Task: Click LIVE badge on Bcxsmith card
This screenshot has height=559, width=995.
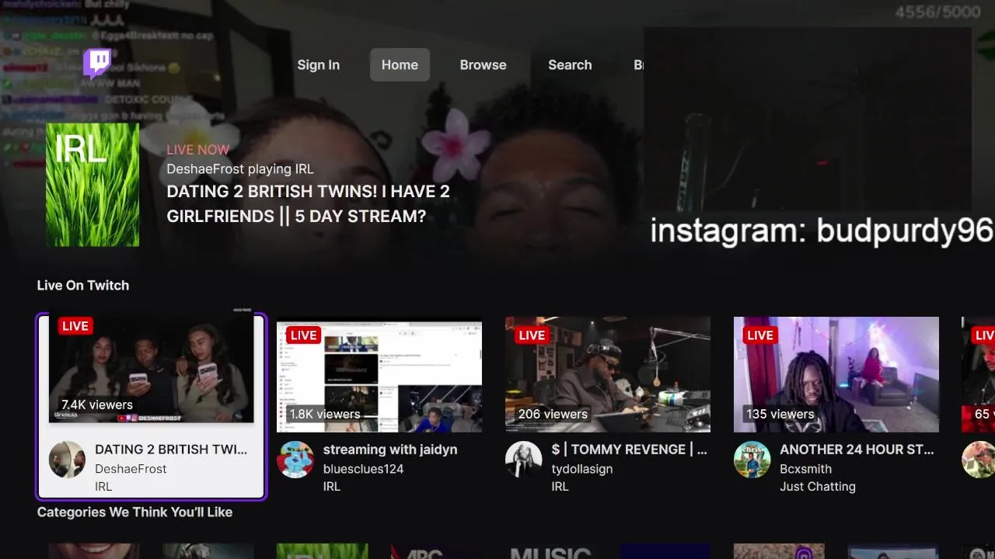Action: pos(760,335)
